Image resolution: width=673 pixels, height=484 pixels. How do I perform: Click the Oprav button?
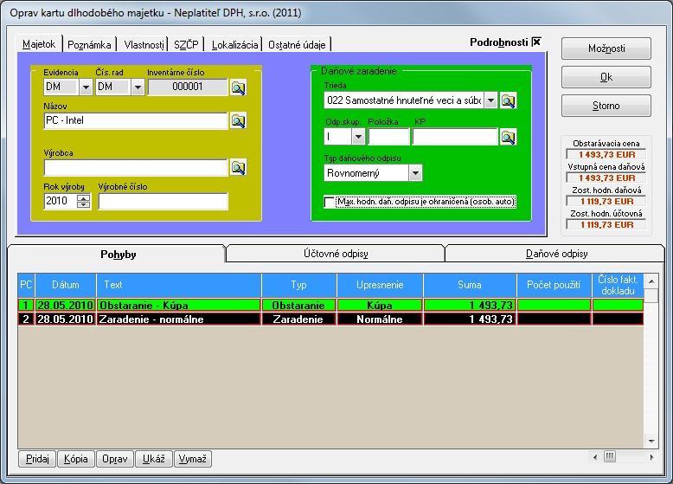pyautogui.click(x=115, y=459)
